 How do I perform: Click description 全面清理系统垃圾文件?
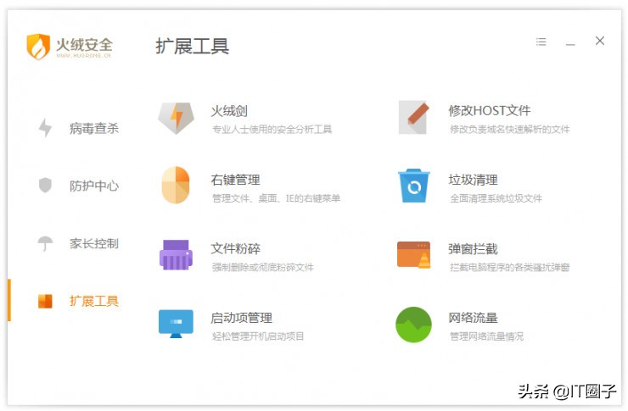pyautogui.click(x=496, y=198)
